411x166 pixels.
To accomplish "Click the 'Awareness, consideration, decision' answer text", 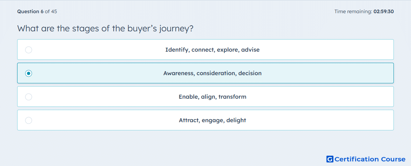I will (x=212, y=73).
